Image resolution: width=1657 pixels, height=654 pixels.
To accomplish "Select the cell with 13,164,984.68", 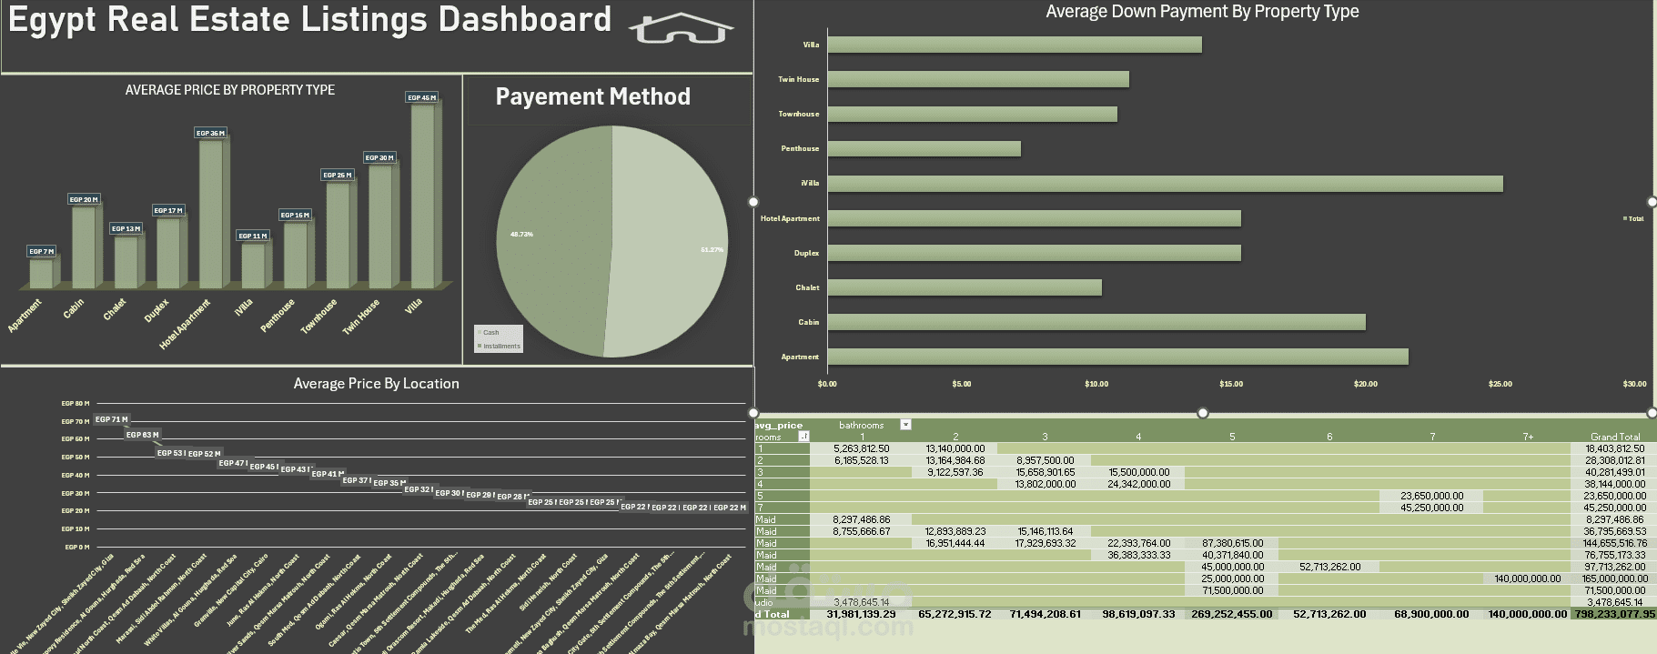I will 955,460.
